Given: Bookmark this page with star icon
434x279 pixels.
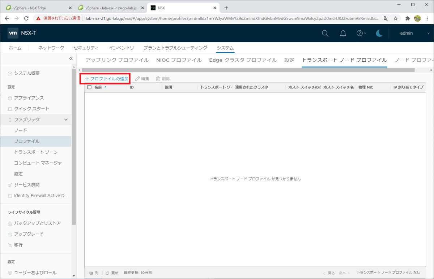Looking at the screenshot, I should (x=396, y=18).
